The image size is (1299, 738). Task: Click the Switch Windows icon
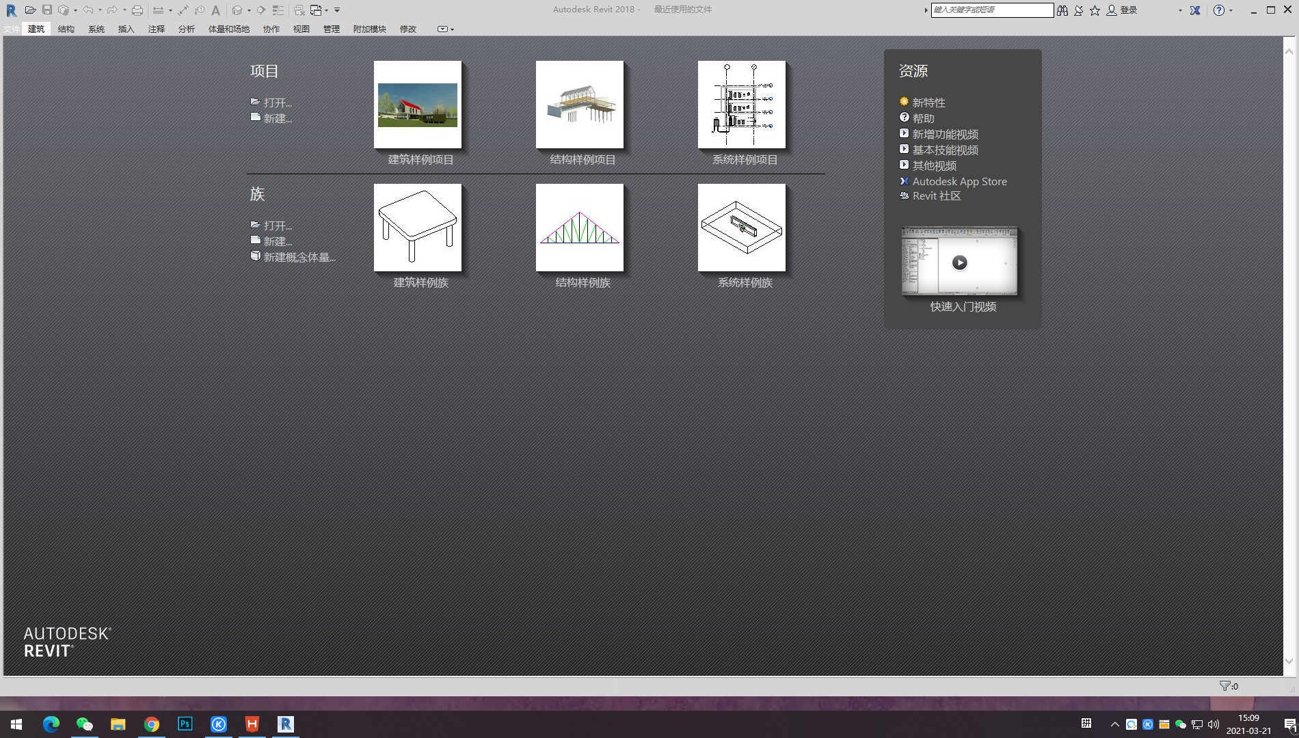[x=316, y=10]
